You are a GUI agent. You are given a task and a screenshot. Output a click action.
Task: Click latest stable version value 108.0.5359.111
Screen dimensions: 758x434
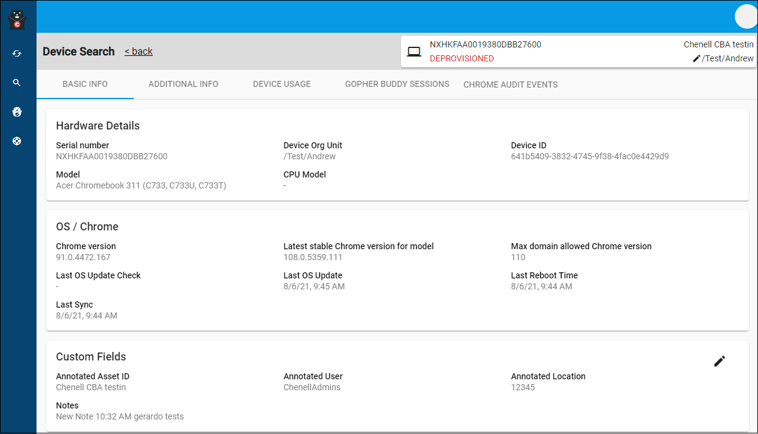[x=313, y=257]
